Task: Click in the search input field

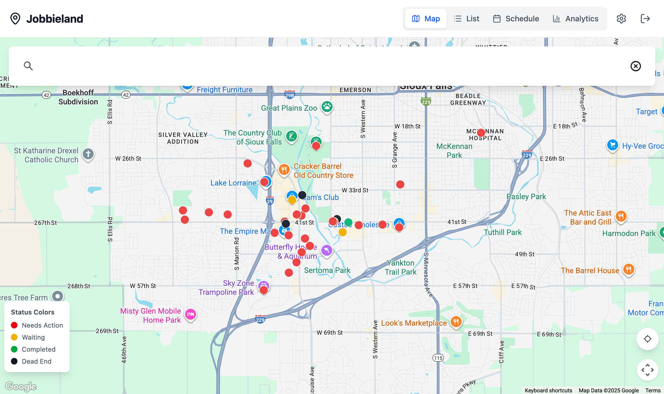Action: click(x=328, y=66)
